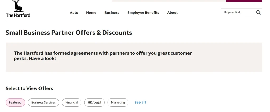Filter offers by HR/Legal

coord(94,102)
